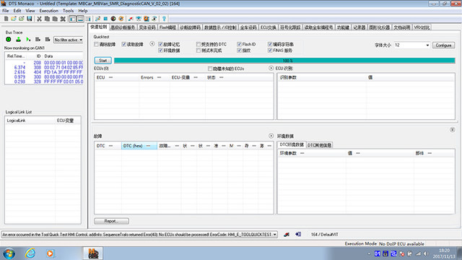Screen dimensions: 462x260
Task: Click the Save floppy disk toolbar icon
Action: point(29,19)
